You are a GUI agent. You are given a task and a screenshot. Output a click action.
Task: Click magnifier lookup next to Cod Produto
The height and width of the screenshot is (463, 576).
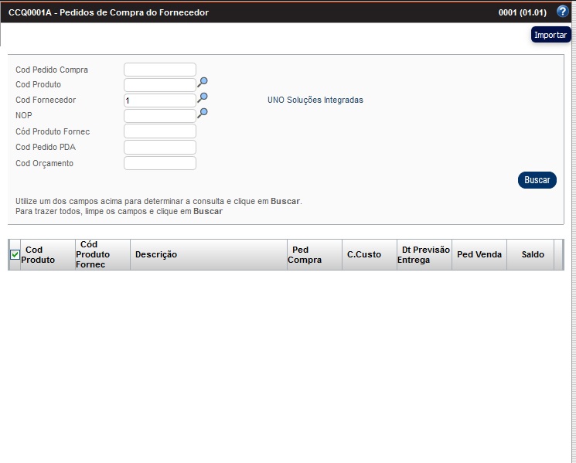tap(203, 82)
